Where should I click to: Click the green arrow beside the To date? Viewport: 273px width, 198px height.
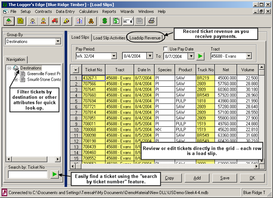(200, 56)
